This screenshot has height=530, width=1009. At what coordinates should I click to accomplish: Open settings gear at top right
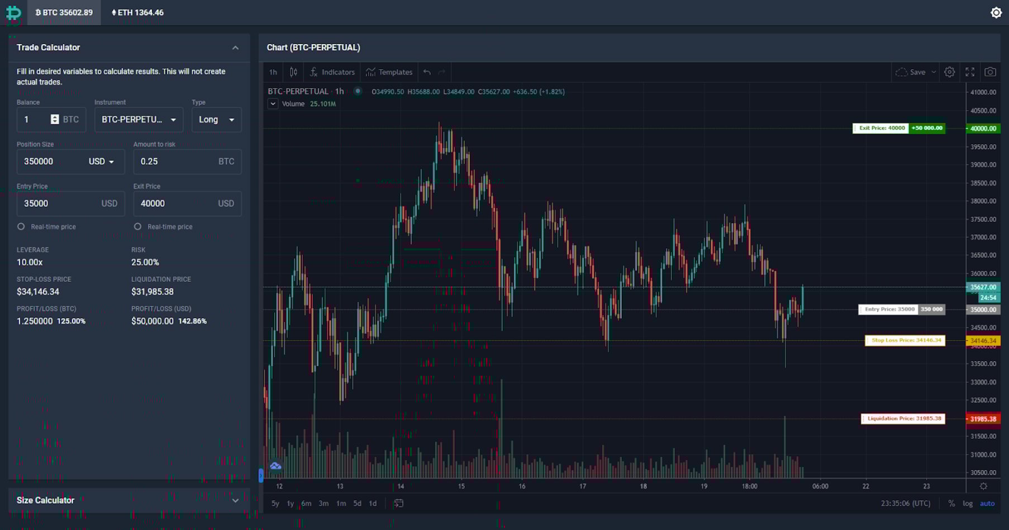pyautogui.click(x=996, y=12)
